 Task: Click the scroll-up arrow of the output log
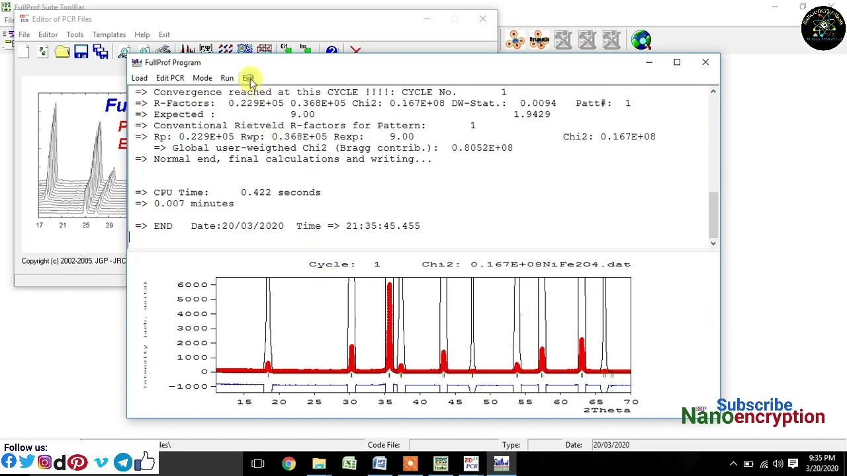pyautogui.click(x=713, y=91)
